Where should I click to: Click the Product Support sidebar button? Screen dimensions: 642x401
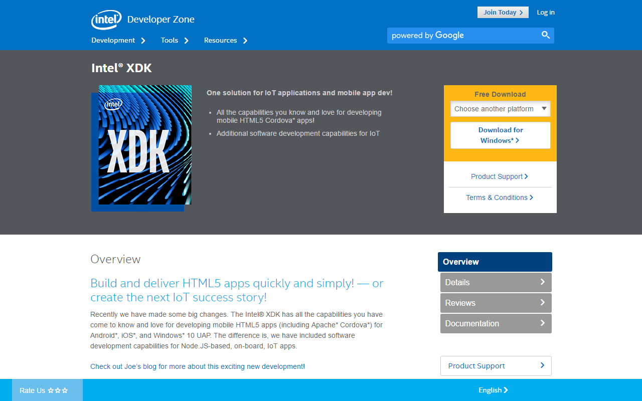tap(496, 366)
